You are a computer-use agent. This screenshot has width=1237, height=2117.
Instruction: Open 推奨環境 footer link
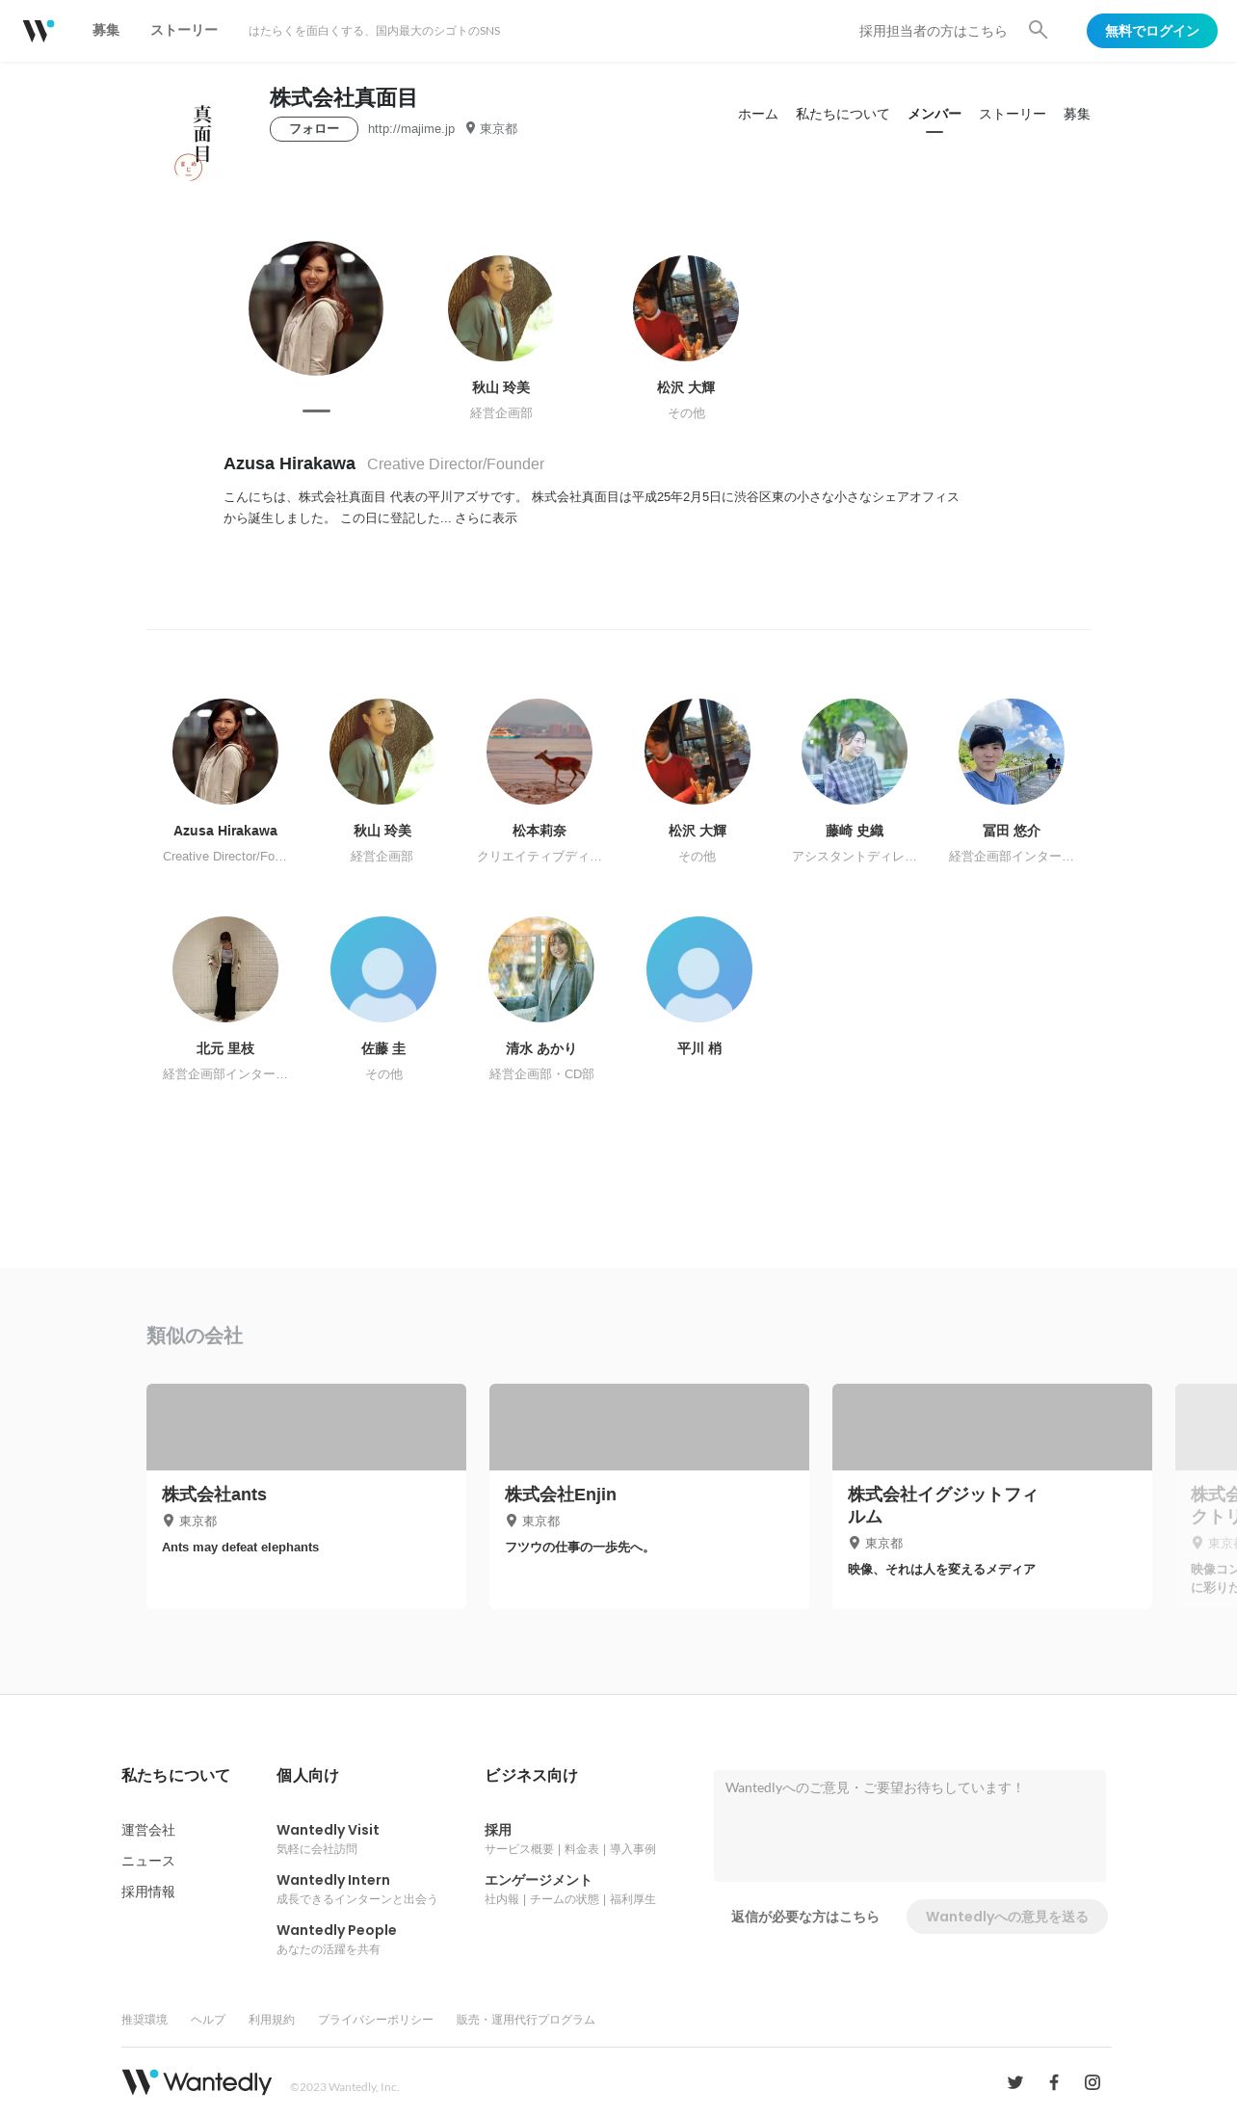tap(145, 2020)
